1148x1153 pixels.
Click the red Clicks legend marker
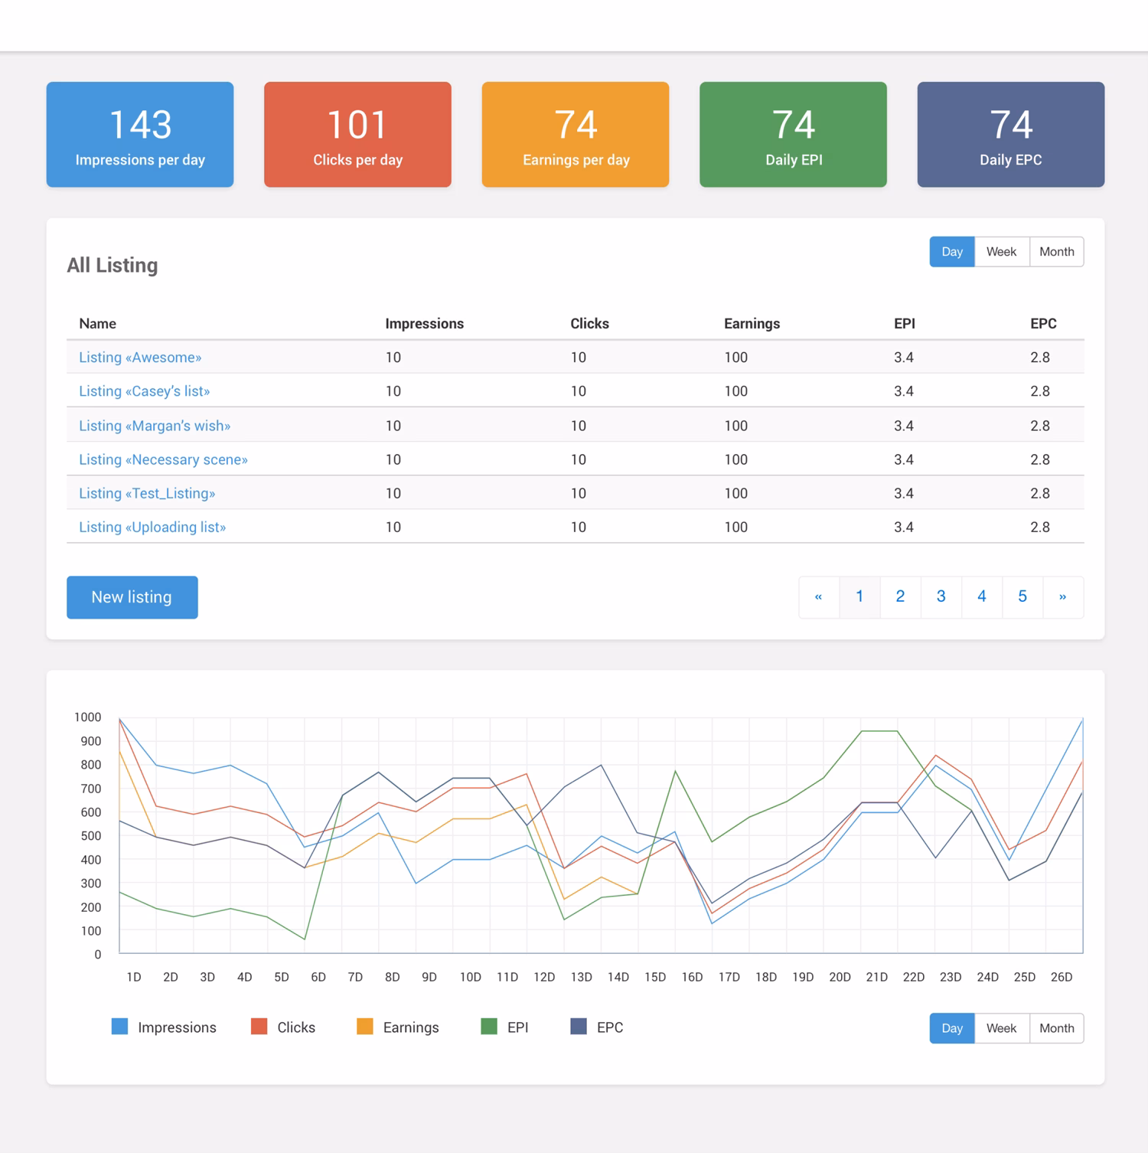click(258, 1027)
